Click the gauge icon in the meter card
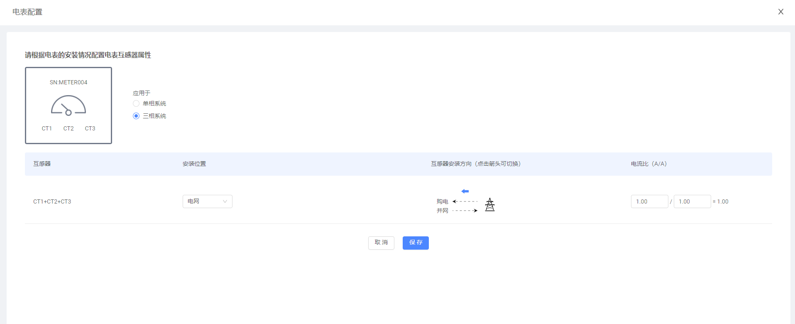795x324 pixels. tap(68, 106)
